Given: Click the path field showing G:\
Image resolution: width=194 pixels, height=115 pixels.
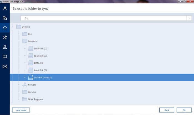Looking at the screenshot, I should 104,18.
